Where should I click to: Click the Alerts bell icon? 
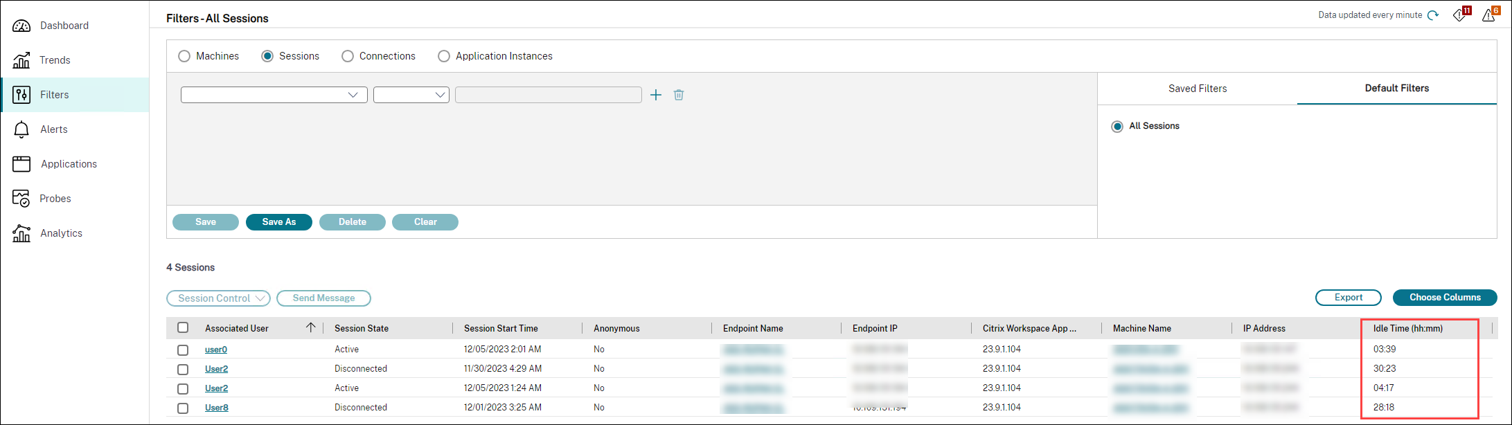21,129
